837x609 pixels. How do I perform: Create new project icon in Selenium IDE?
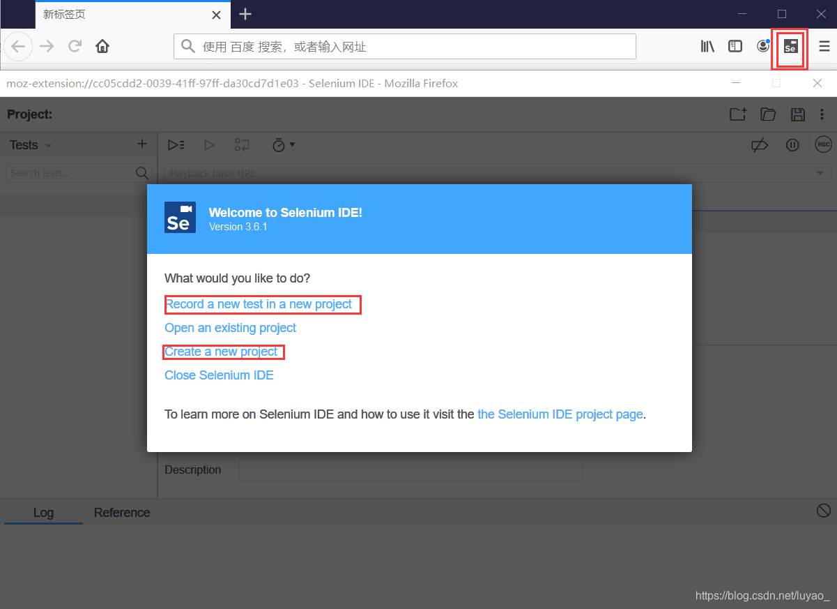click(x=738, y=114)
